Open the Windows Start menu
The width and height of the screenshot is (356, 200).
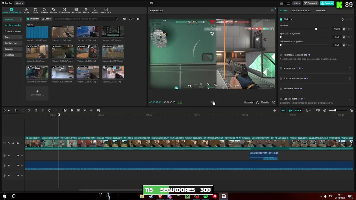(4, 196)
